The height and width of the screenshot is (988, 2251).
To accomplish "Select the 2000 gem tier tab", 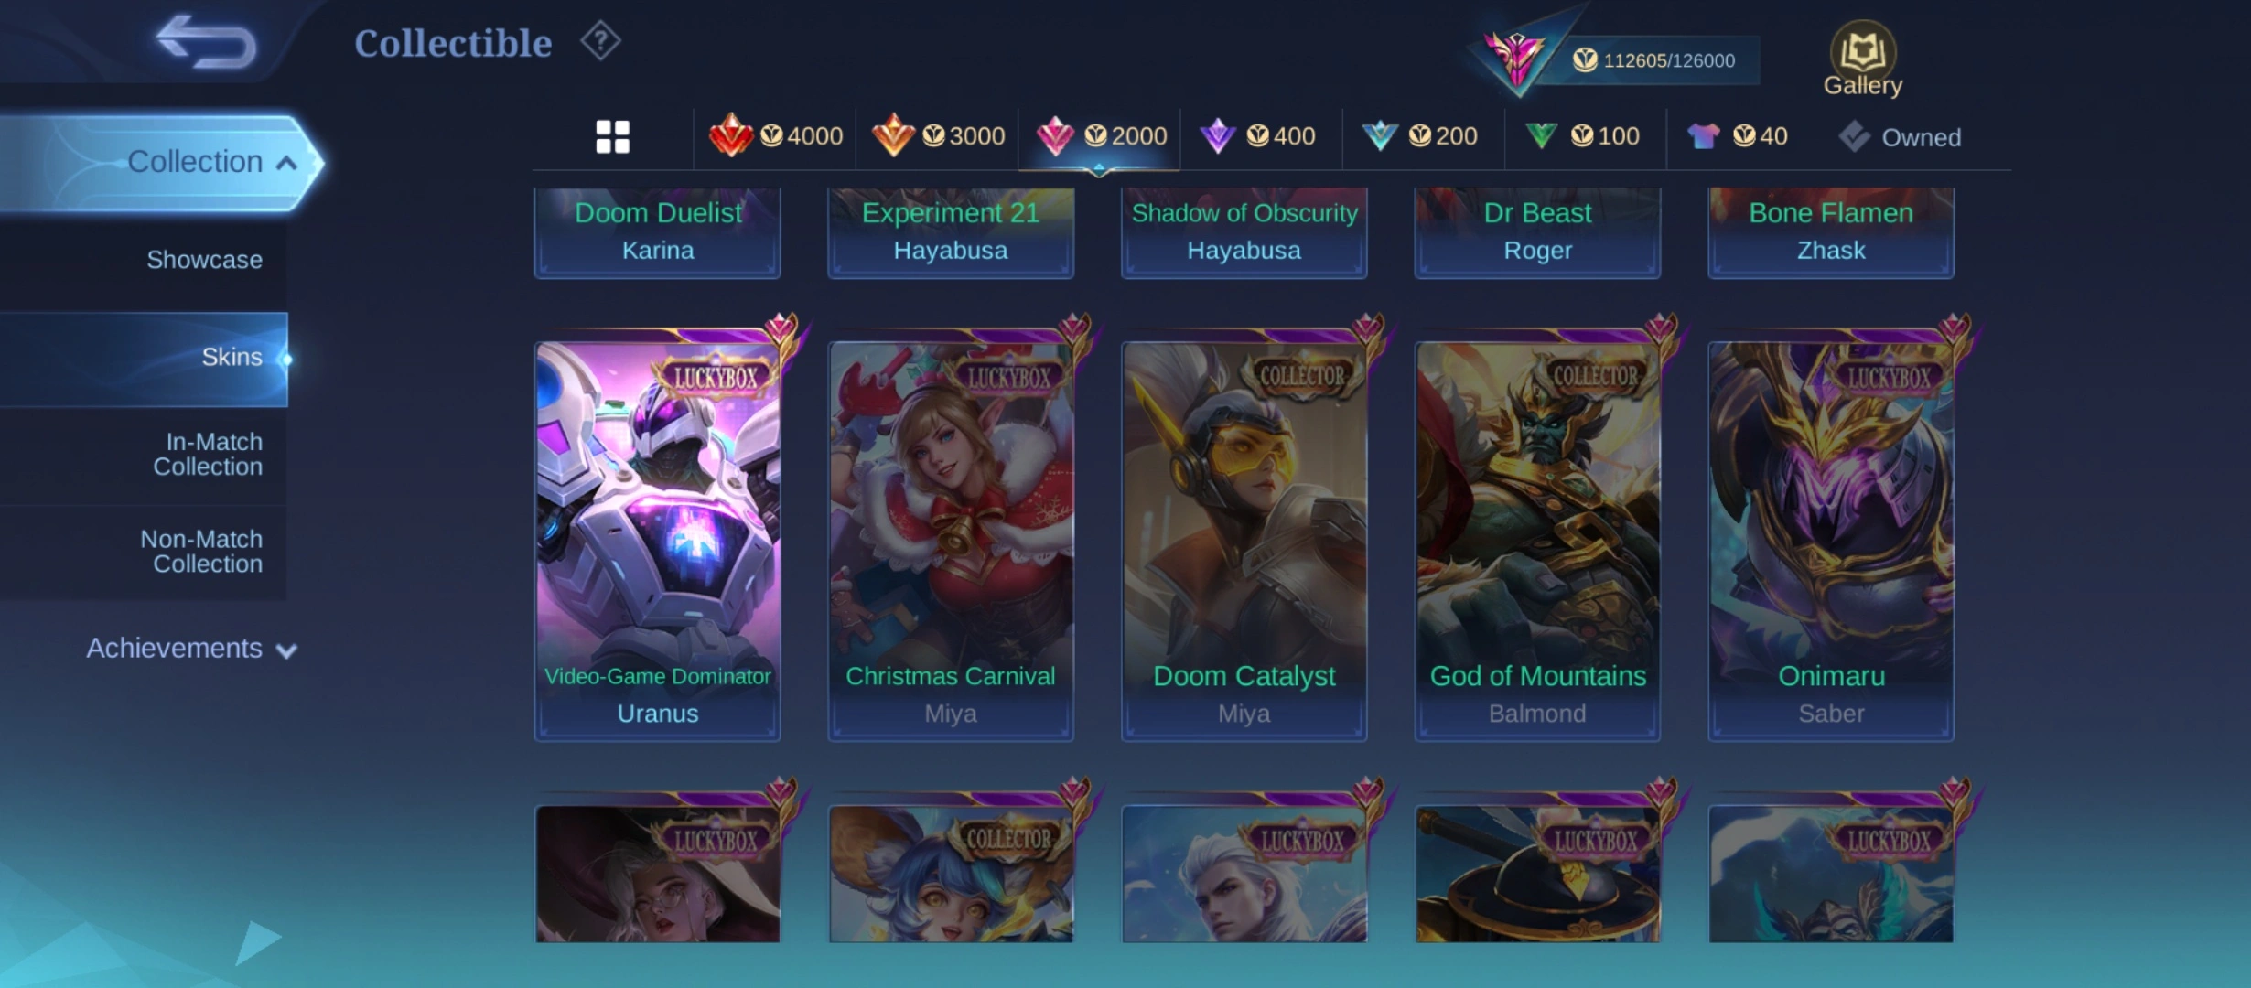I will point(1101,136).
